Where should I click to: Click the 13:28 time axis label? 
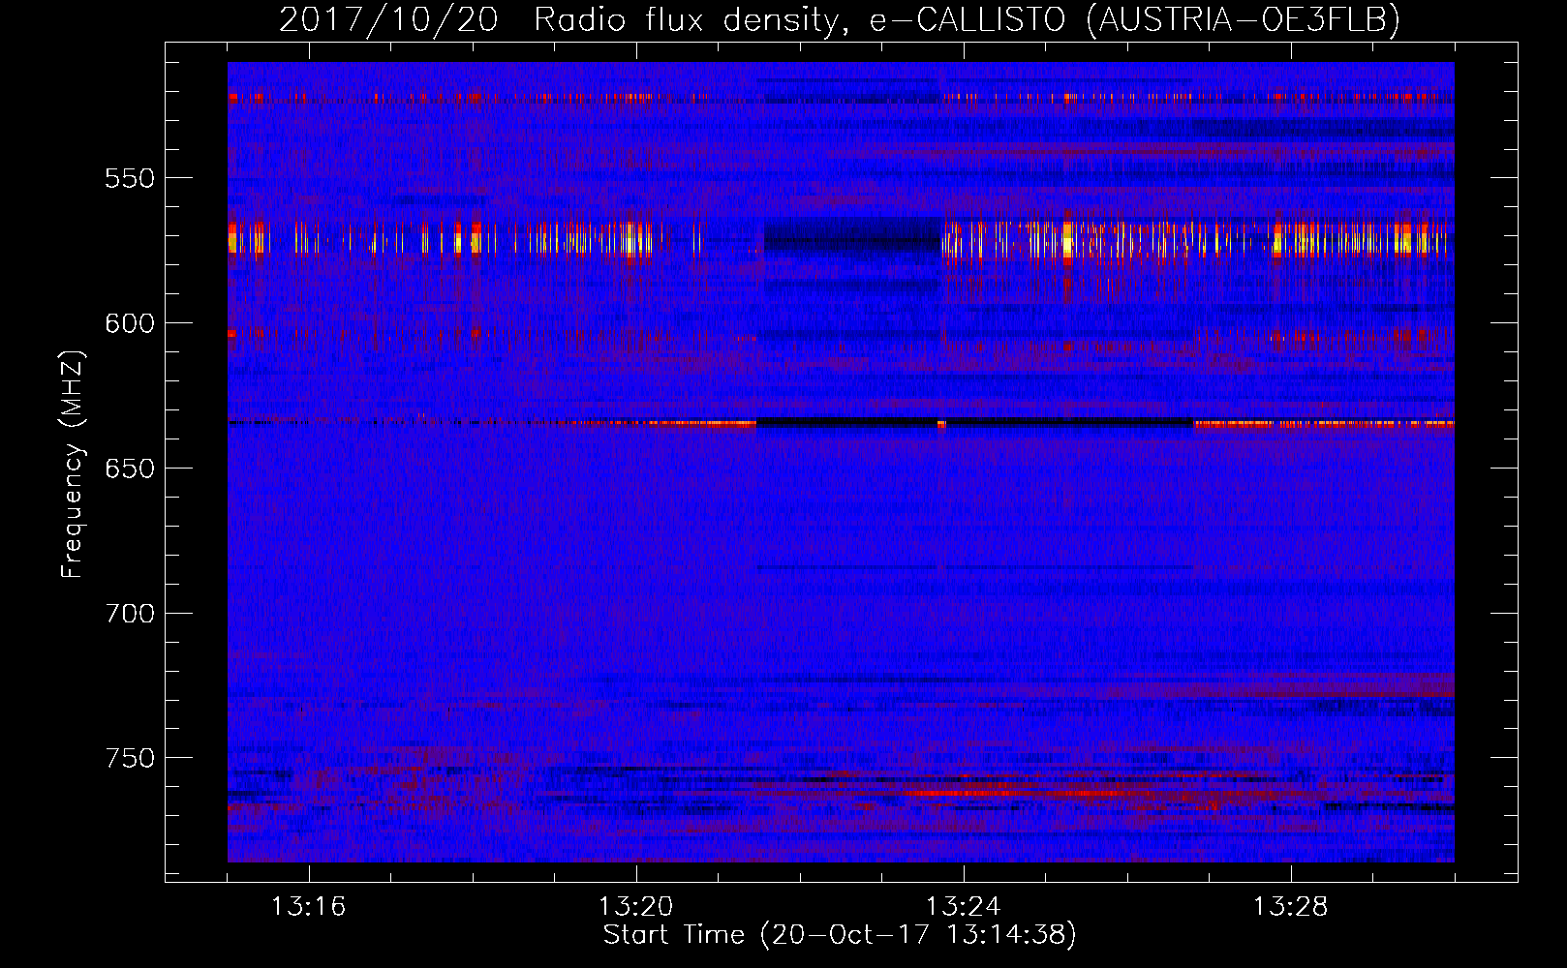tap(1290, 907)
